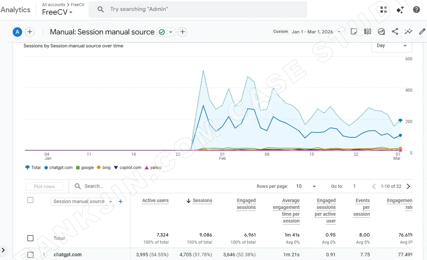Go to the next page of table rows
427x260 pixels.
click(409, 186)
